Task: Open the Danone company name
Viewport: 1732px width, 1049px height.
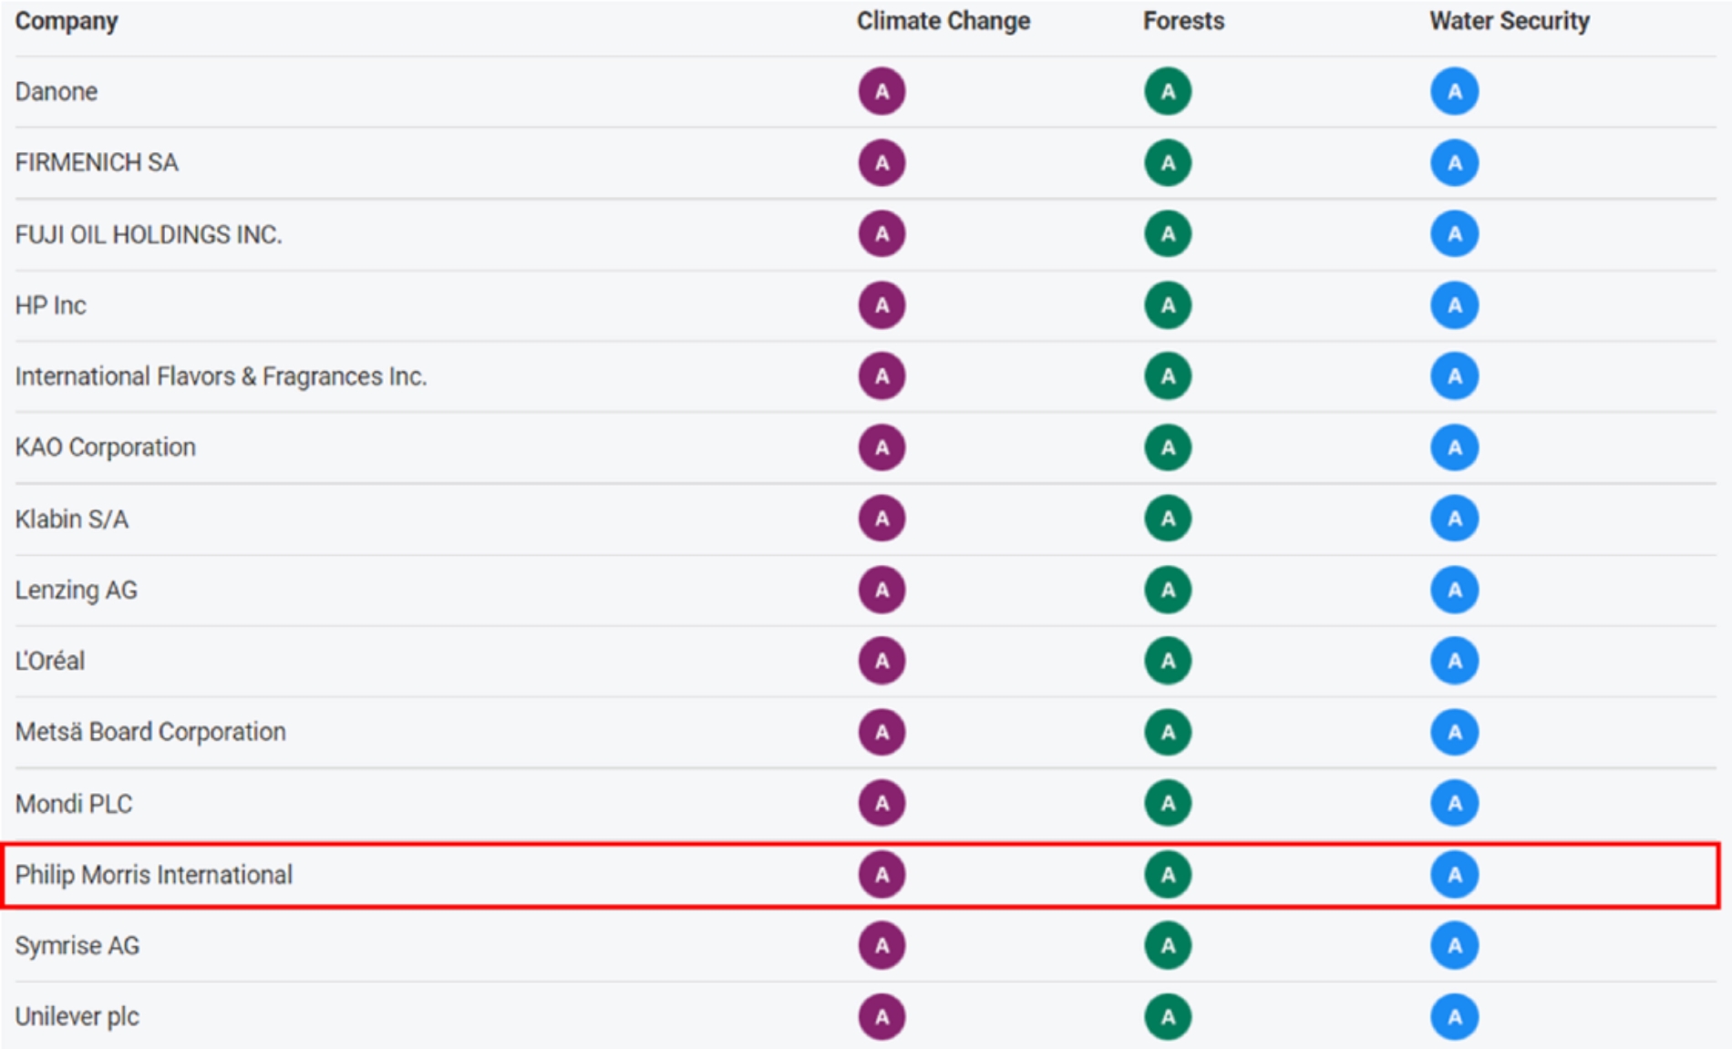Action: [x=57, y=91]
